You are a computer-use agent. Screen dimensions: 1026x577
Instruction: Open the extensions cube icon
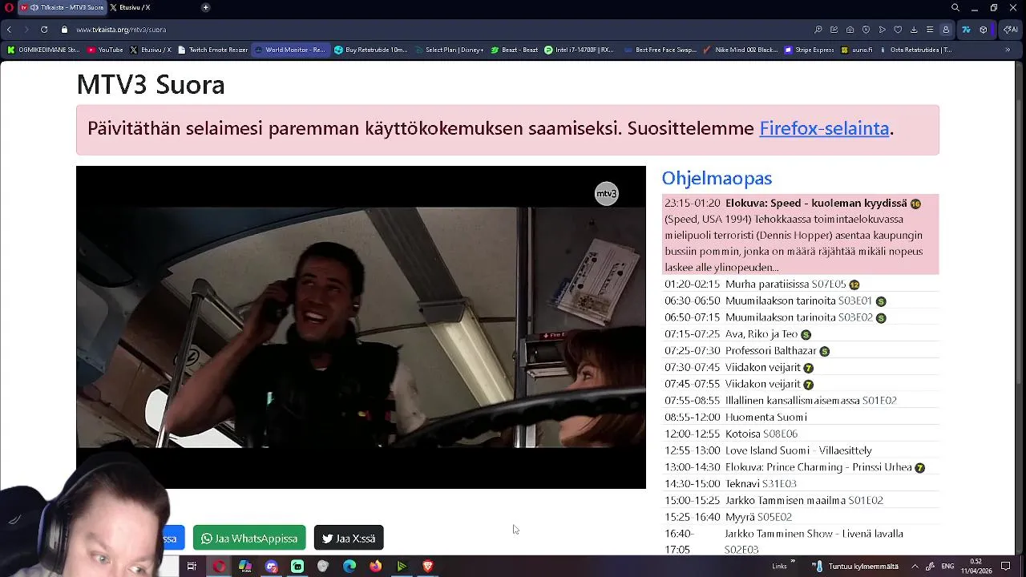984,30
